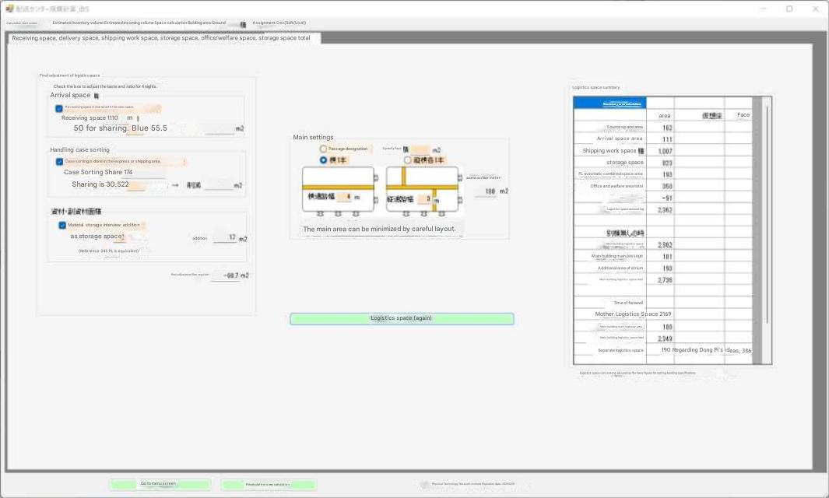The image size is (829, 498).
Task: Click the horizontal passage width field
Action: click(347, 197)
